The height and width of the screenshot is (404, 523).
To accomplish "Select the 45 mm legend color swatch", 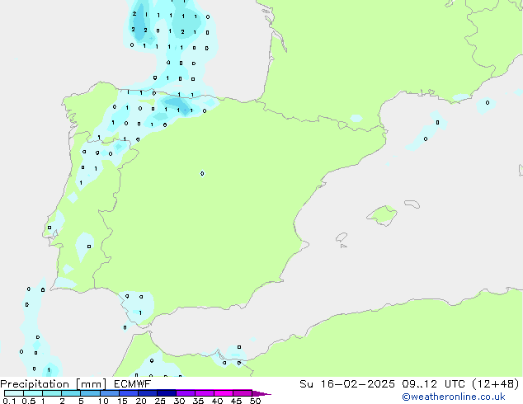I will click(243, 393).
